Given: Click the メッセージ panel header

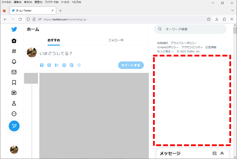Looking at the screenshot, I should [x=193, y=153].
